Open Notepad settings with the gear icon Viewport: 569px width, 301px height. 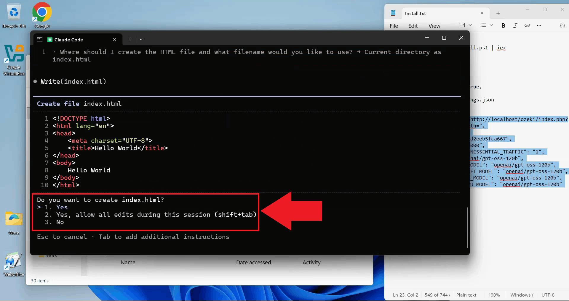[x=562, y=25]
